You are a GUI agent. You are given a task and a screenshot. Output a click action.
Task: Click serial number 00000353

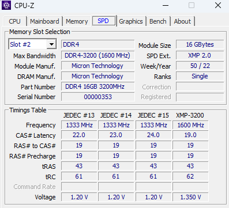[x=97, y=97]
